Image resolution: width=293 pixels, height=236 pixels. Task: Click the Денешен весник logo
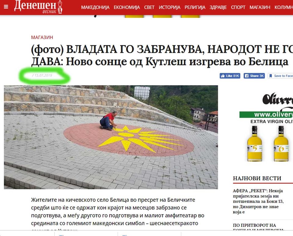pyautogui.click(x=38, y=7)
